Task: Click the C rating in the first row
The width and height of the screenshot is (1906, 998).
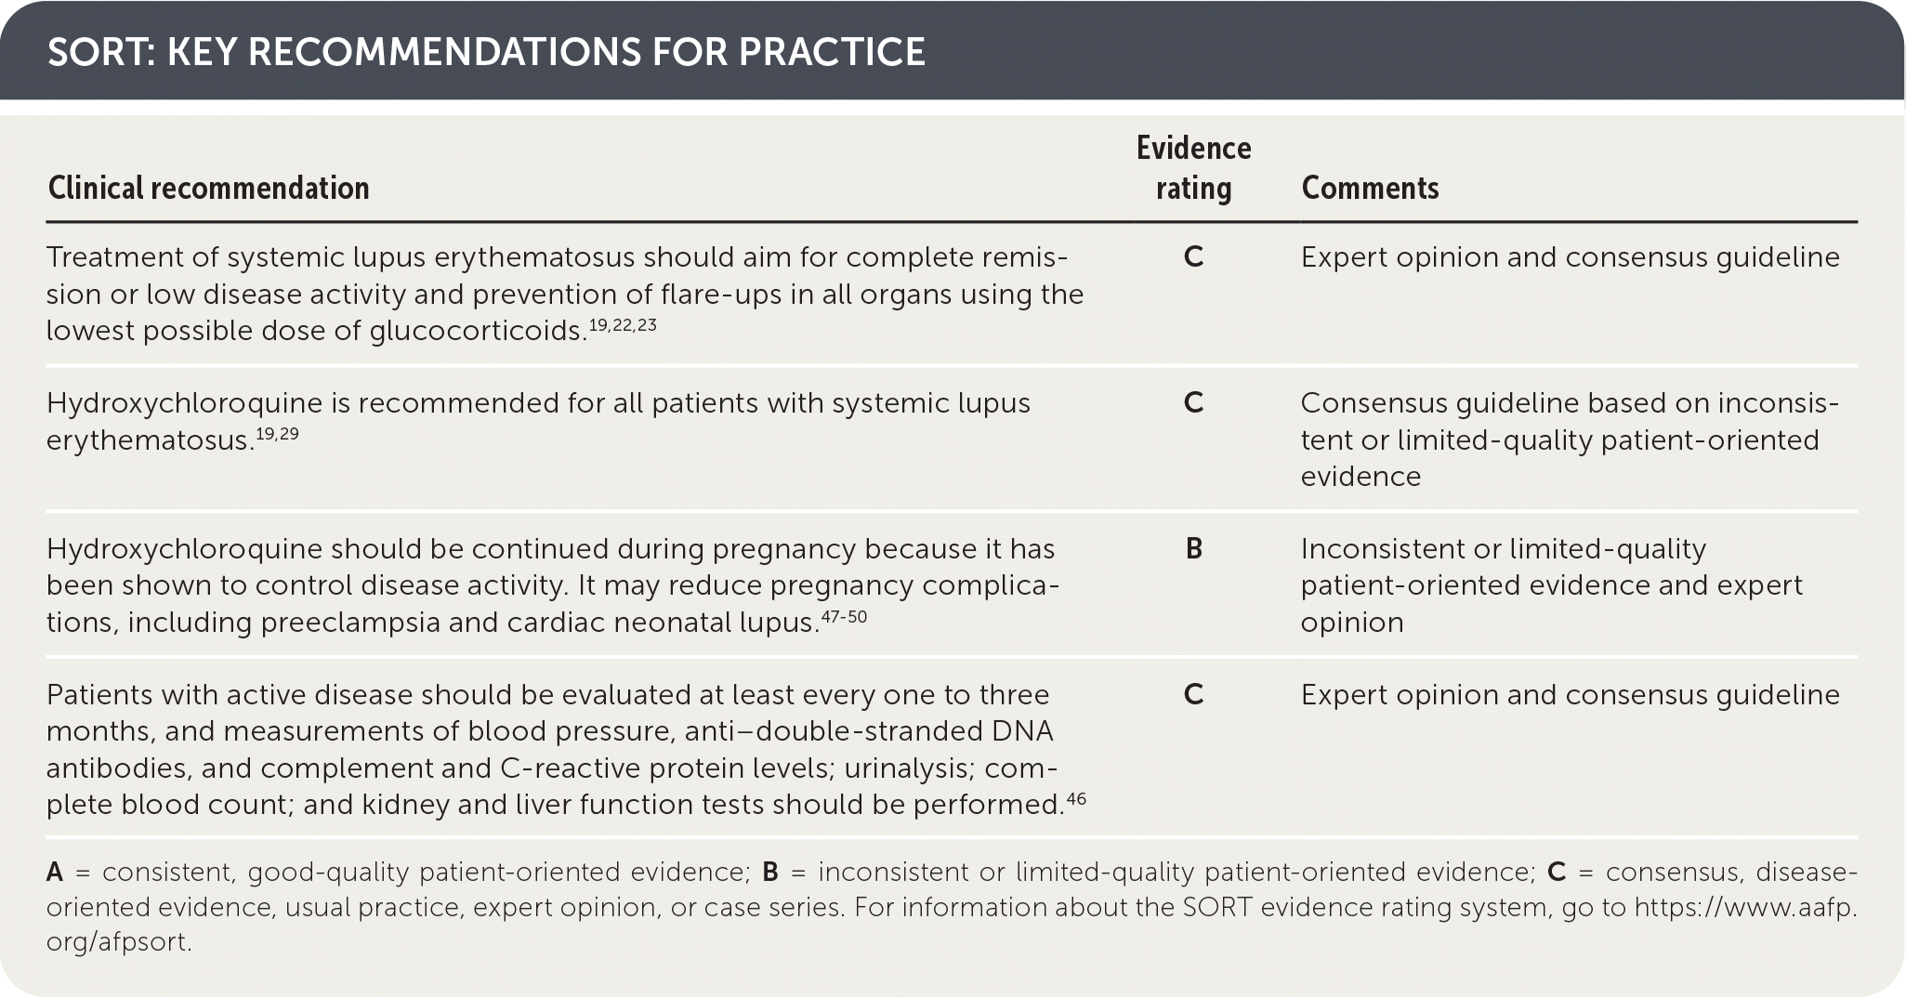Action: (x=1194, y=257)
